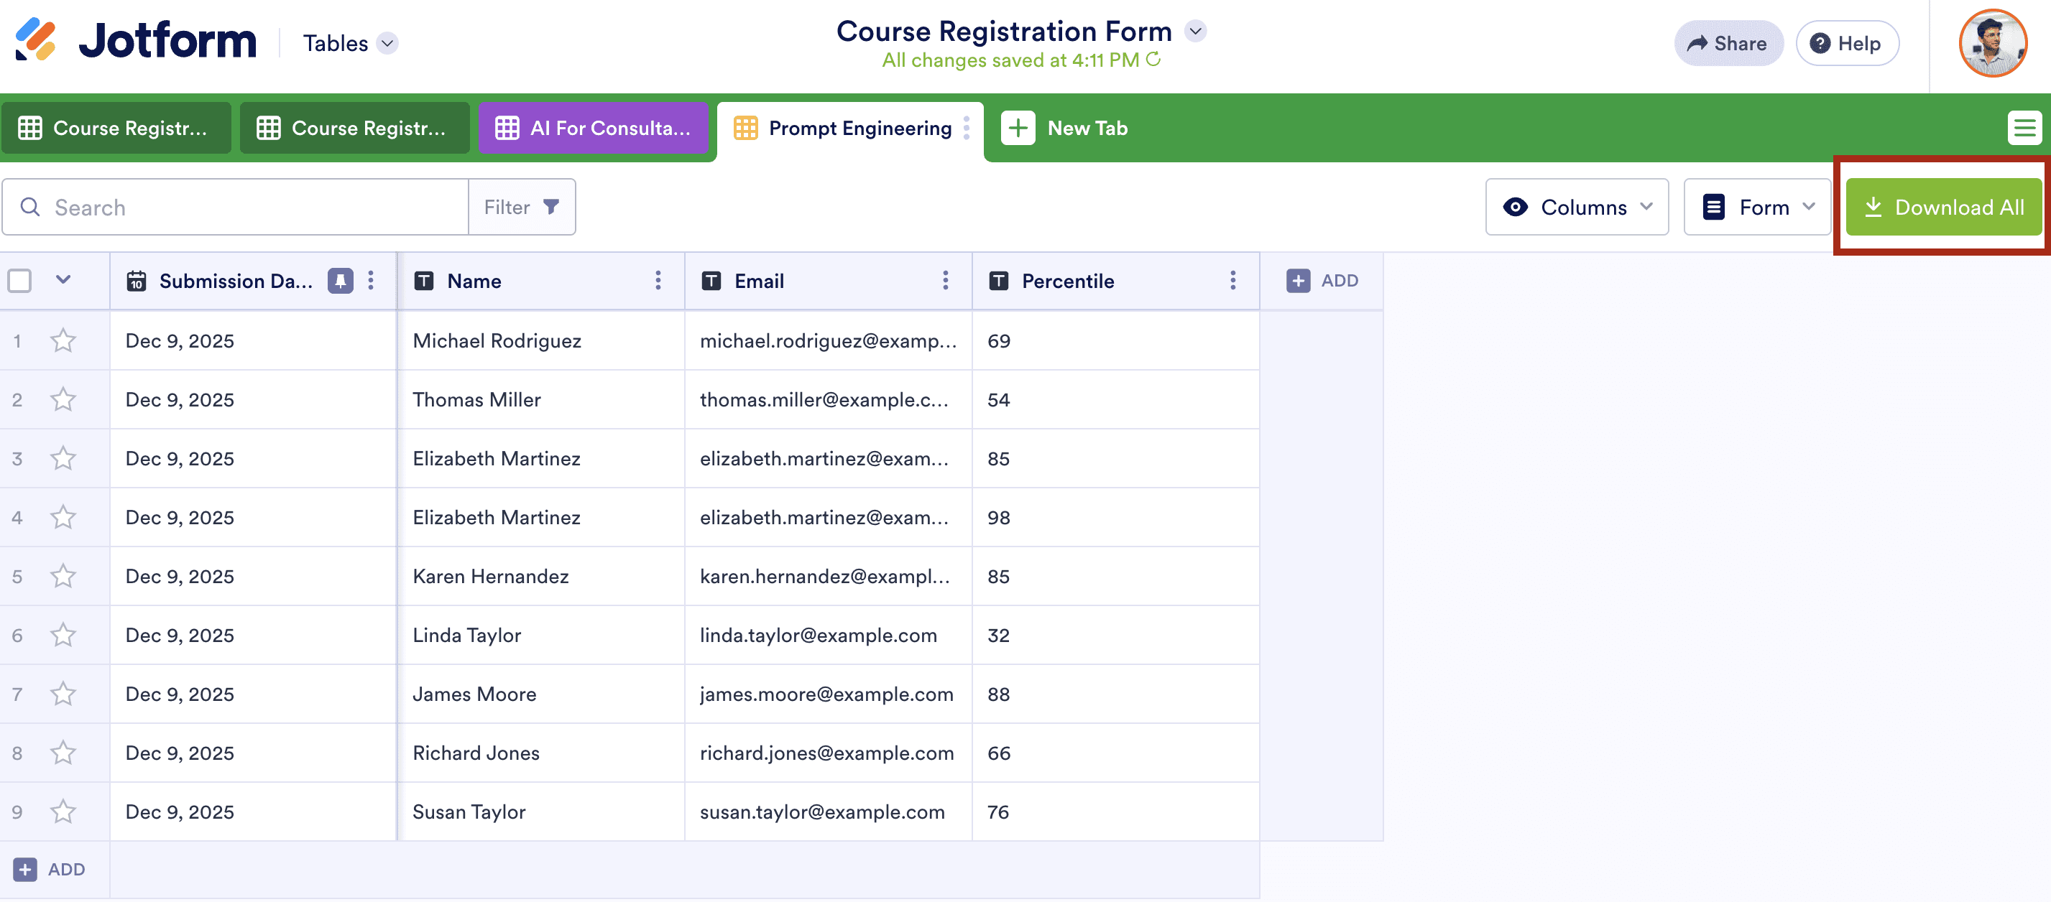Expand the Tables dropdown arrow
Viewport: 2051px width, 902px height.
point(388,43)
